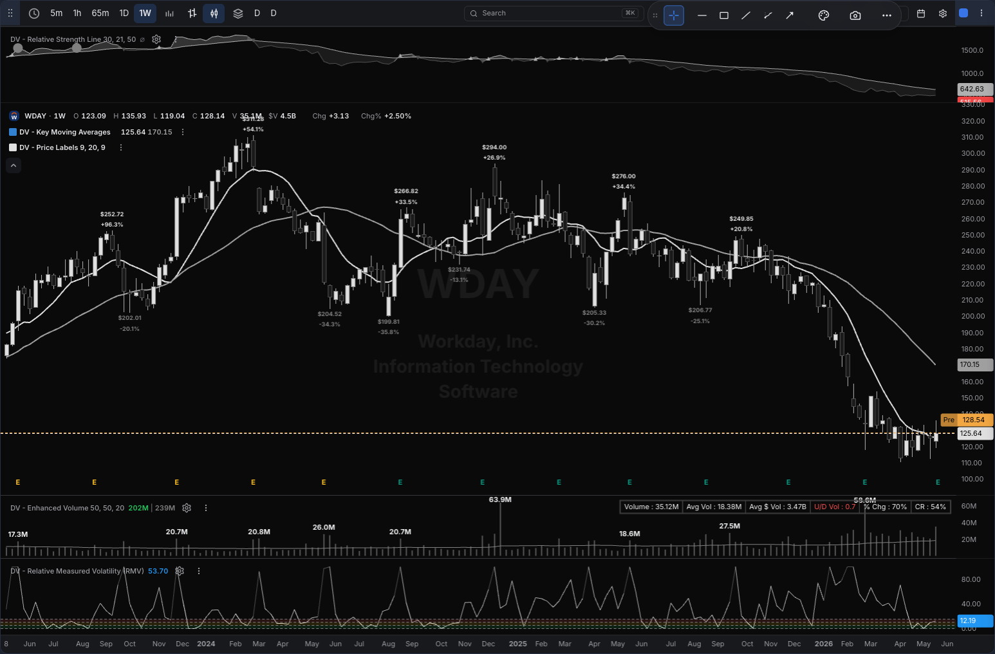Click the DV - Price Labels 9, 20, 9 label
The image size is (995, 654).
click(x=62, y=147)
